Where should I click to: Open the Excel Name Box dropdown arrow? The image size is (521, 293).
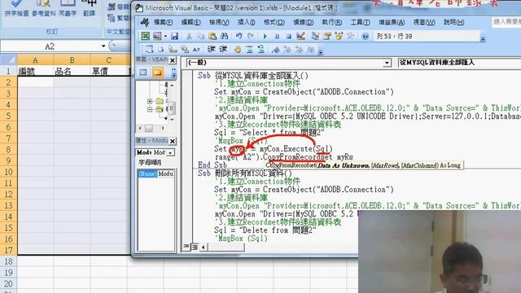click(103, 46)
